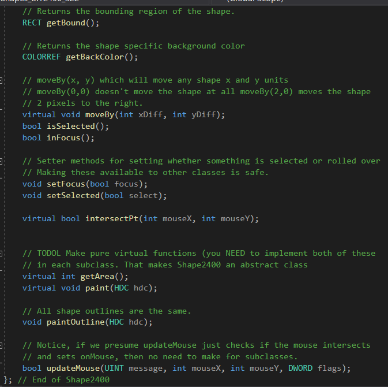388x387 pixels.
Task: Click mouseY parameter in intersectPt
Action: (235, 219)
